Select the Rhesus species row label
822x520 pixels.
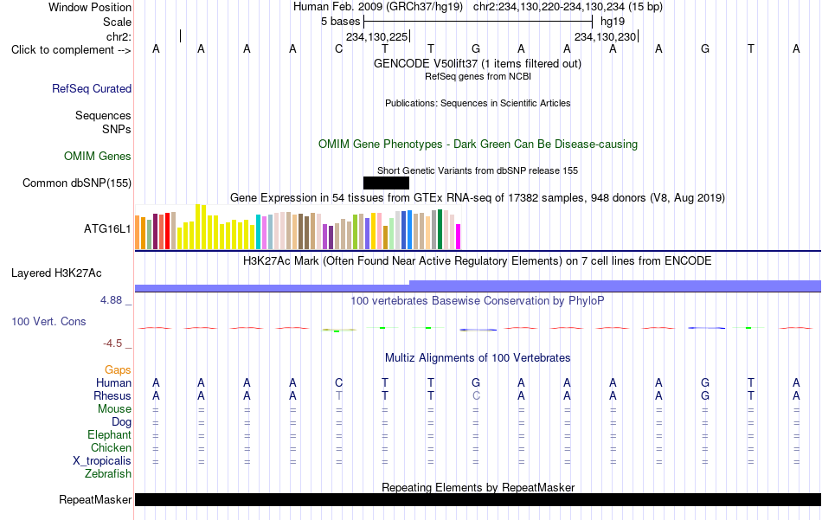coord(112,395)
